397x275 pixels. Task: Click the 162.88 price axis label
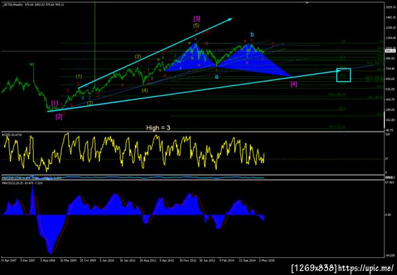390,120
